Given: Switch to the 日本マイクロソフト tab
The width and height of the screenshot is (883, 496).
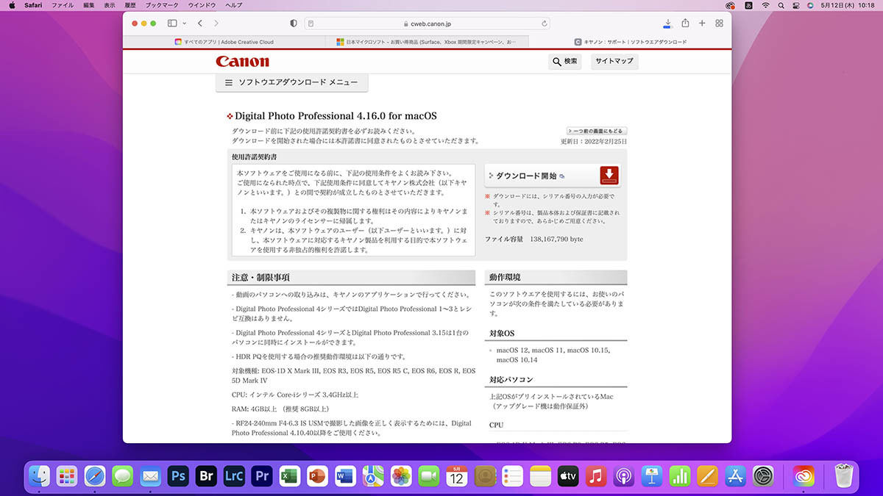Looking at the screenshot, I should [426, 42].
